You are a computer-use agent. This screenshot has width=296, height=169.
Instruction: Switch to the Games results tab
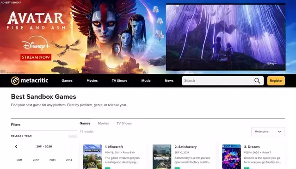(x=85, y=123)
